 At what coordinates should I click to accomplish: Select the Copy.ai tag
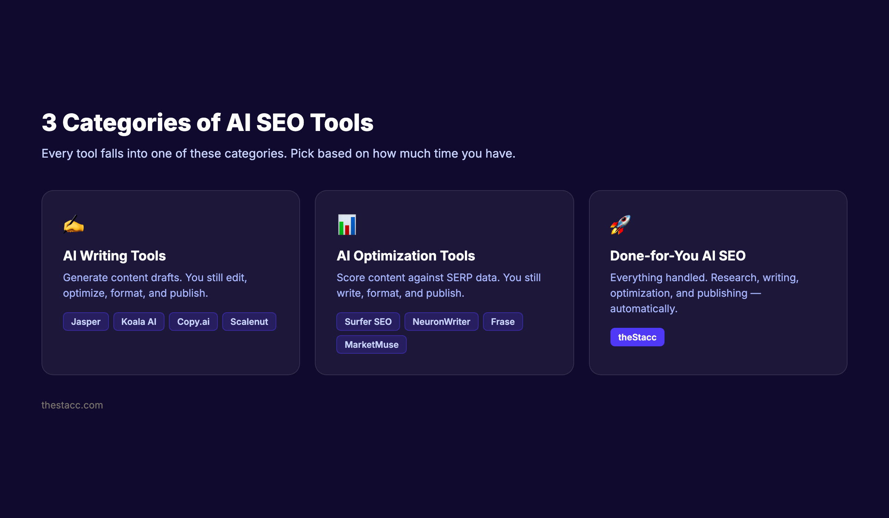pos(193,322)
